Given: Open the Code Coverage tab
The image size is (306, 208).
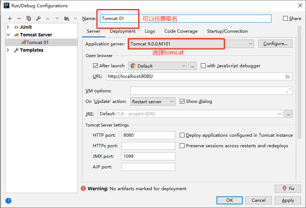Looking at the screenshot, I should coord(181,31).
